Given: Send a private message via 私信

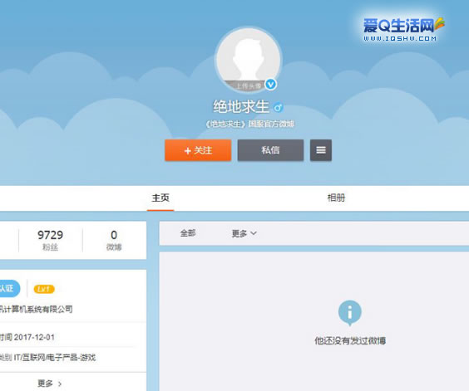Looking at the screenshot, I should click(x=270, y=150).
